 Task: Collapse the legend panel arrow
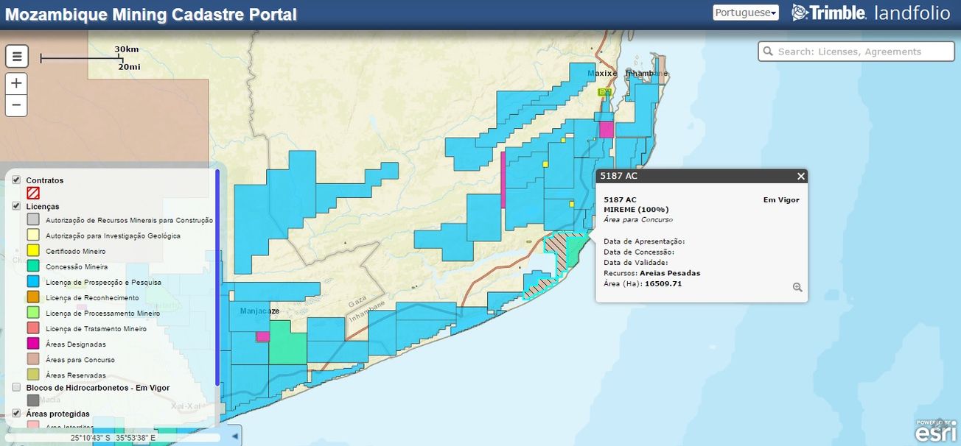coord(234,436)
